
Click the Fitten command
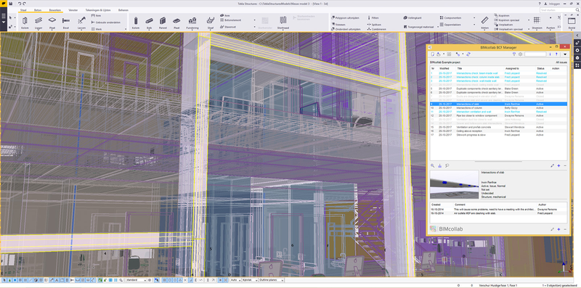[x=373, y=17]
